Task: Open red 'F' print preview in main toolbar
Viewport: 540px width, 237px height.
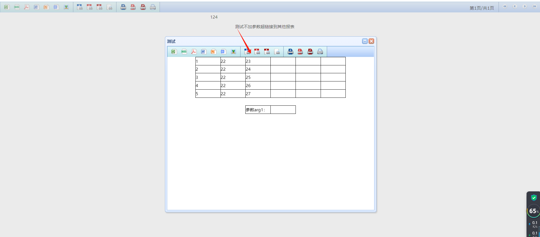Action: 90,7
